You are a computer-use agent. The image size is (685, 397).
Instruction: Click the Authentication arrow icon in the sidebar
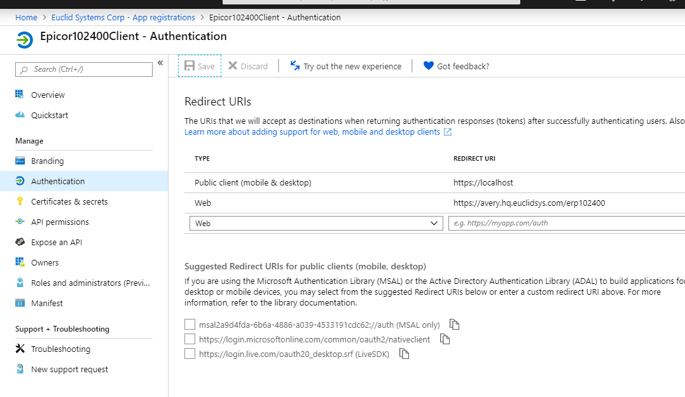coord(20,180)
